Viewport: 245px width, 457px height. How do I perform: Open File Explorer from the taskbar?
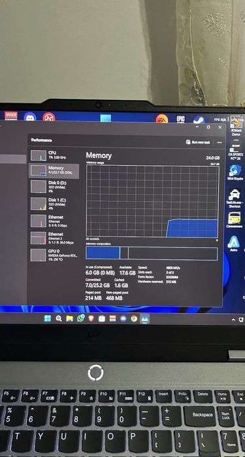[x=69, y=319]
